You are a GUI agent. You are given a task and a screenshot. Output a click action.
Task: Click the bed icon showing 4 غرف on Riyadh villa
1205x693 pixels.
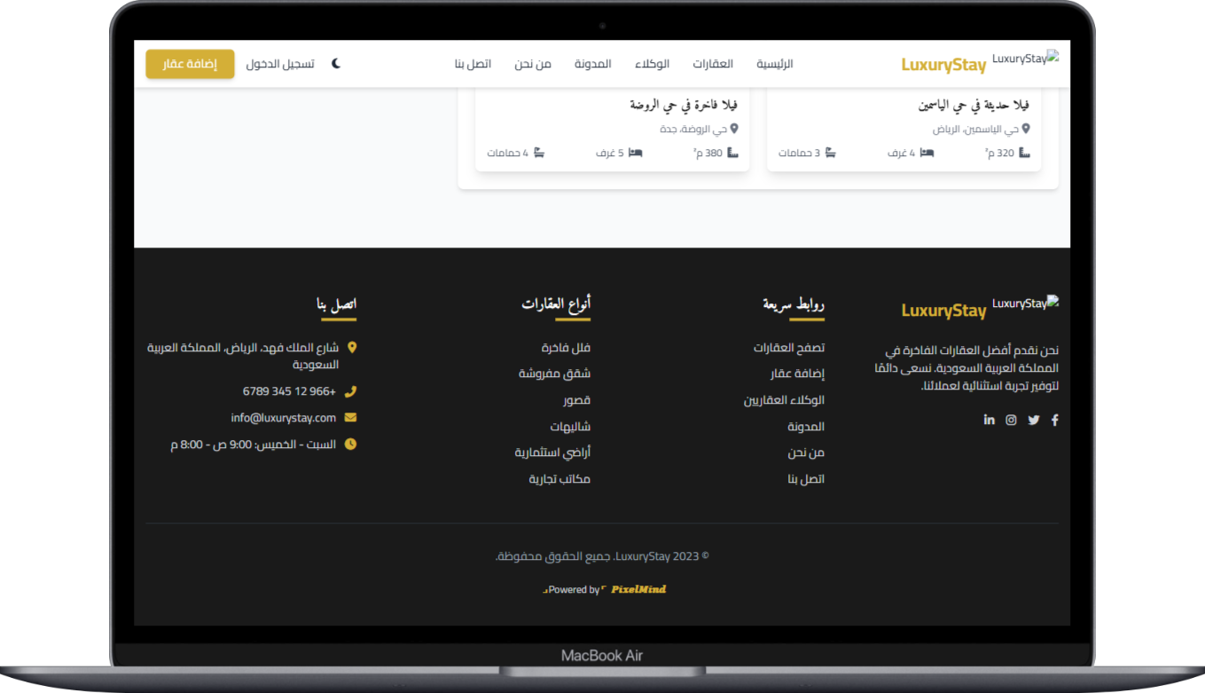(927, 152)
